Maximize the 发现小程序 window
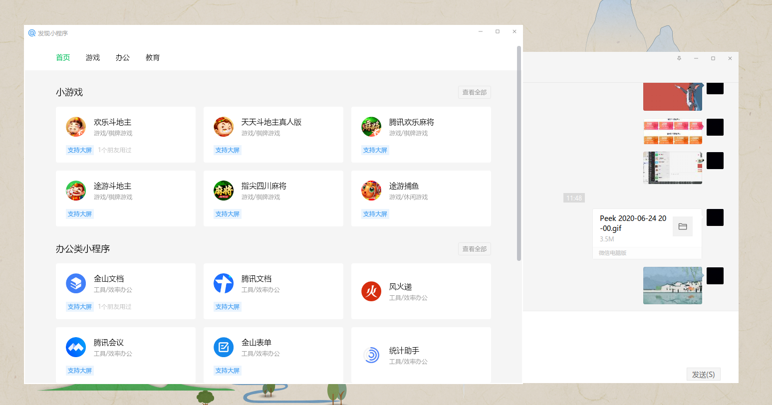Image resolution: width=772 pixels, height=405 pixels. point(498,31)
